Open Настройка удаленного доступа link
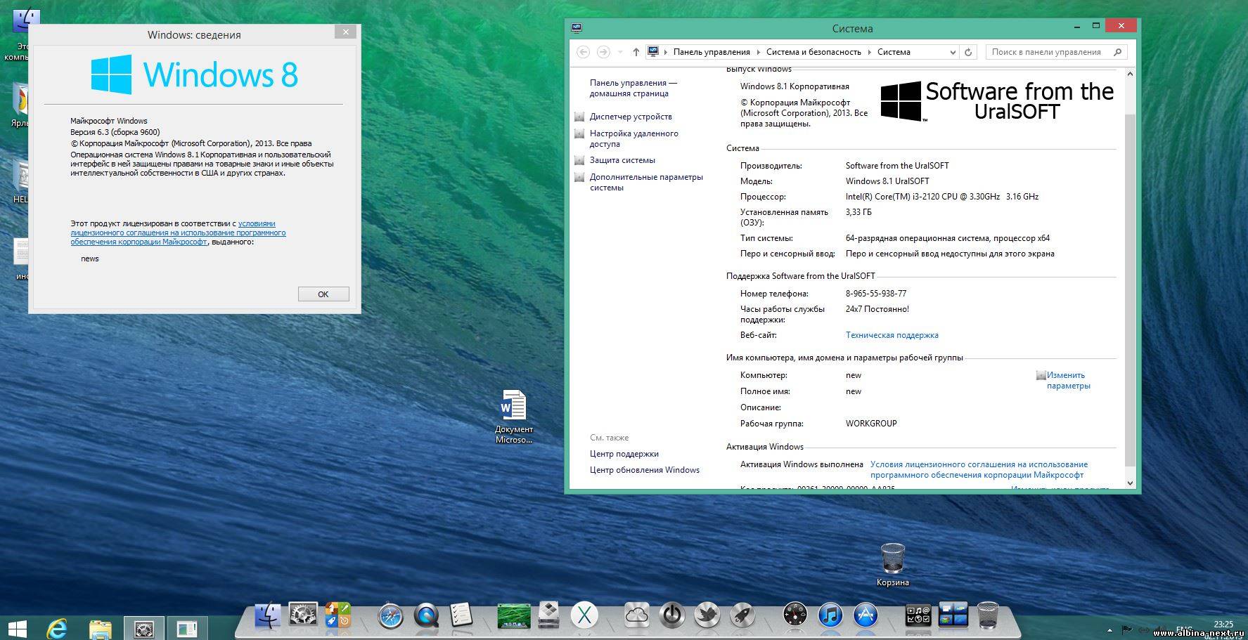Image resolution: width=1248 pixels, height=640 pixels. 633,138
